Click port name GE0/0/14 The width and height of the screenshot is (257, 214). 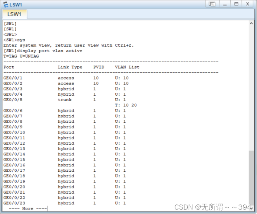point(14,154)
